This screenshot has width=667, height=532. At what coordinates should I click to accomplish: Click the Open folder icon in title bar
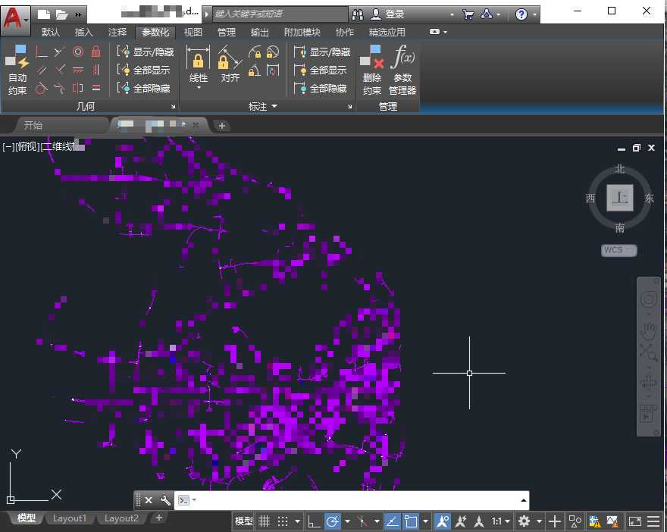pyautogui.click(x=61, y=14)
